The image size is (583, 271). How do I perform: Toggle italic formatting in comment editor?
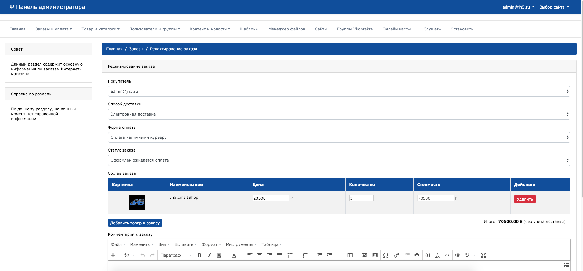(x=209, y=255)
